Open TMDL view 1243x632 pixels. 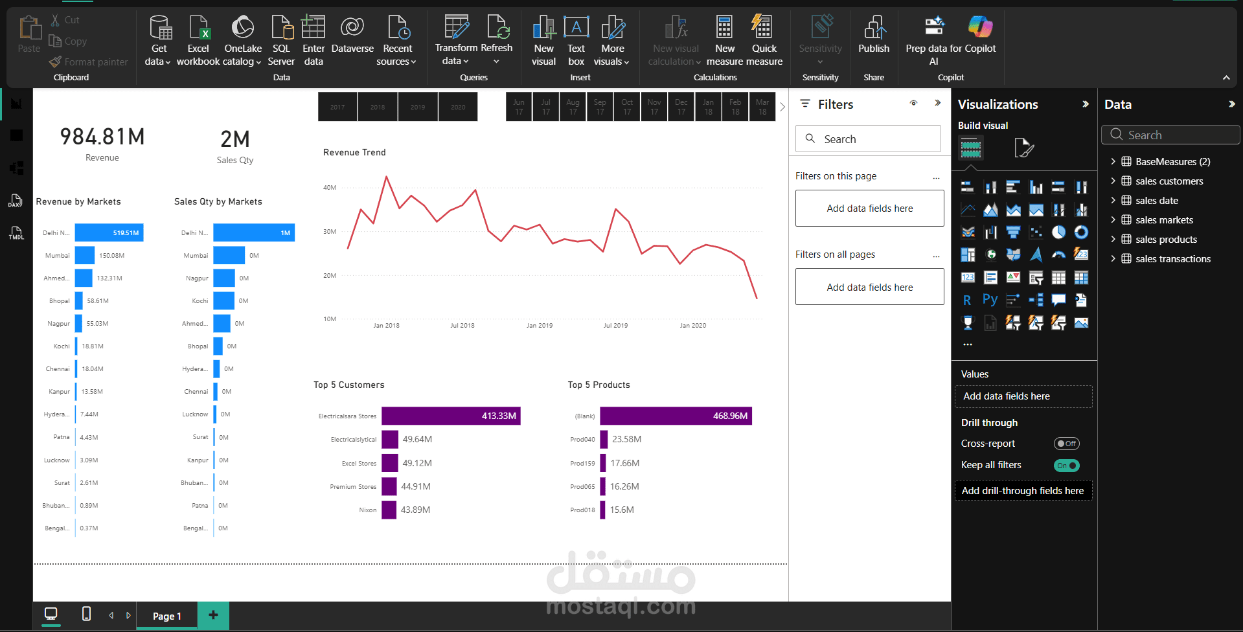coord(16,233)
